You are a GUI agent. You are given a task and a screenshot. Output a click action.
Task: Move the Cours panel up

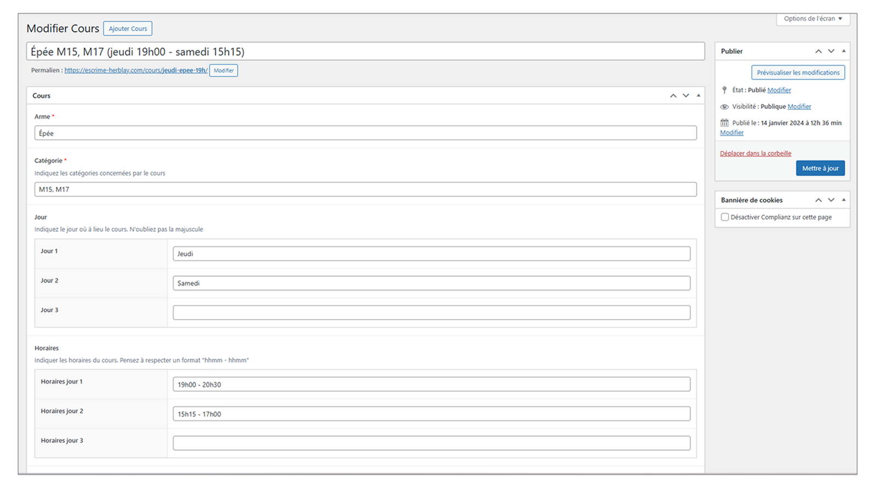pos(673,96)
